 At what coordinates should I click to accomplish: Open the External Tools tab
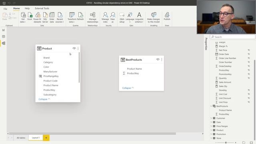42,8
